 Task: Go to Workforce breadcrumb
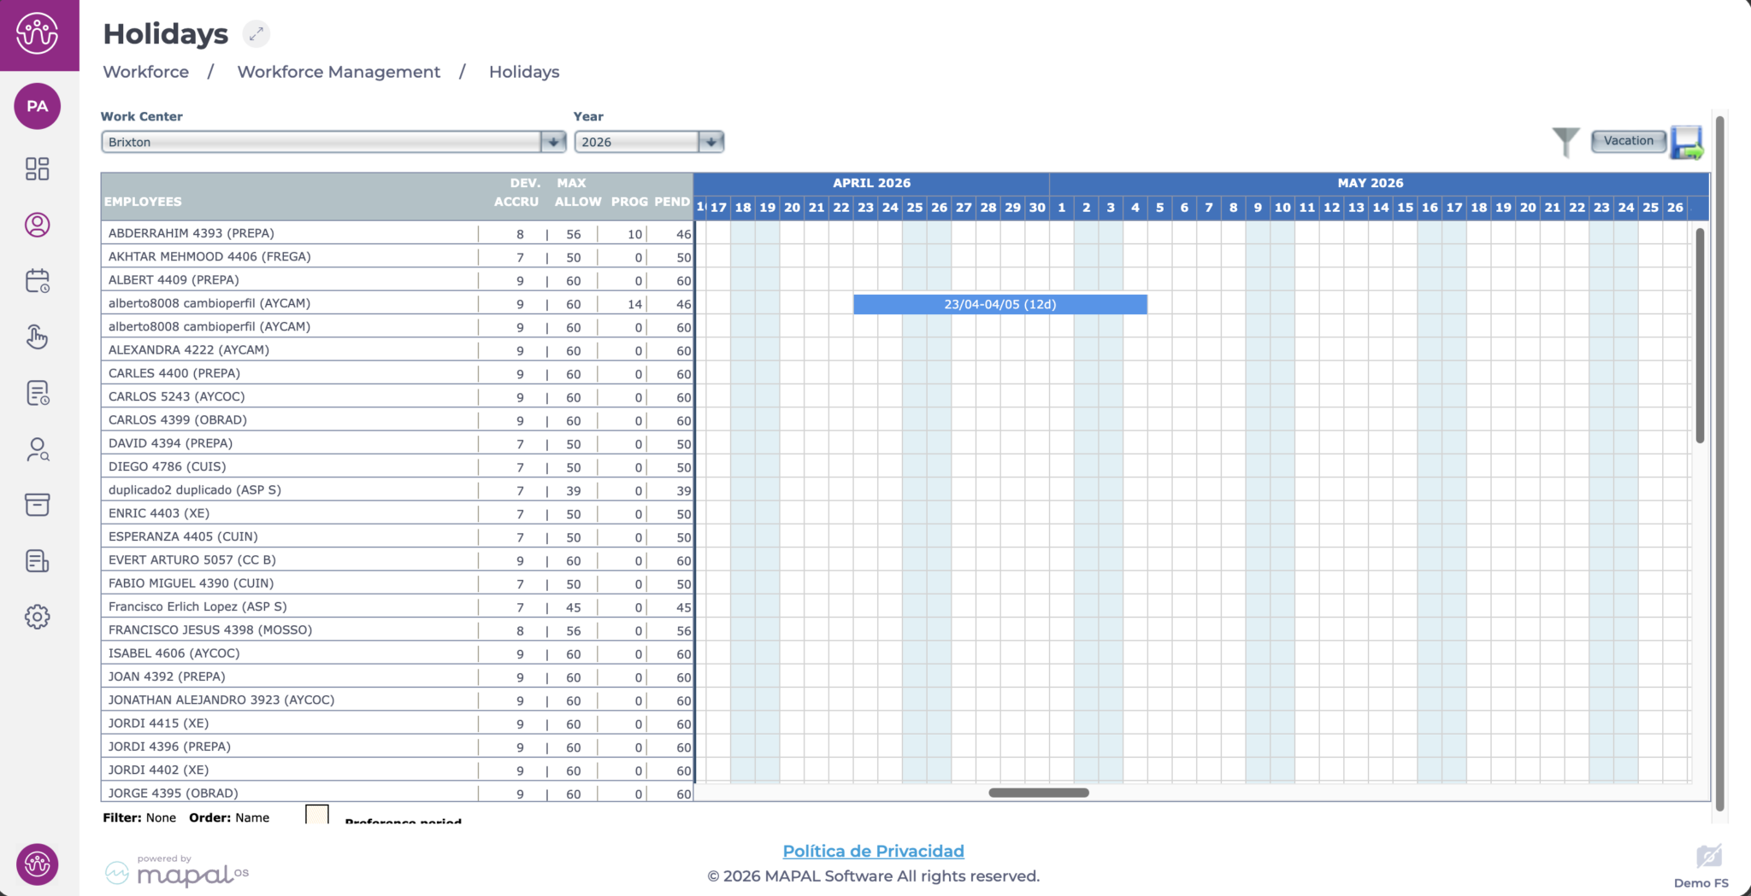point(146,72)
